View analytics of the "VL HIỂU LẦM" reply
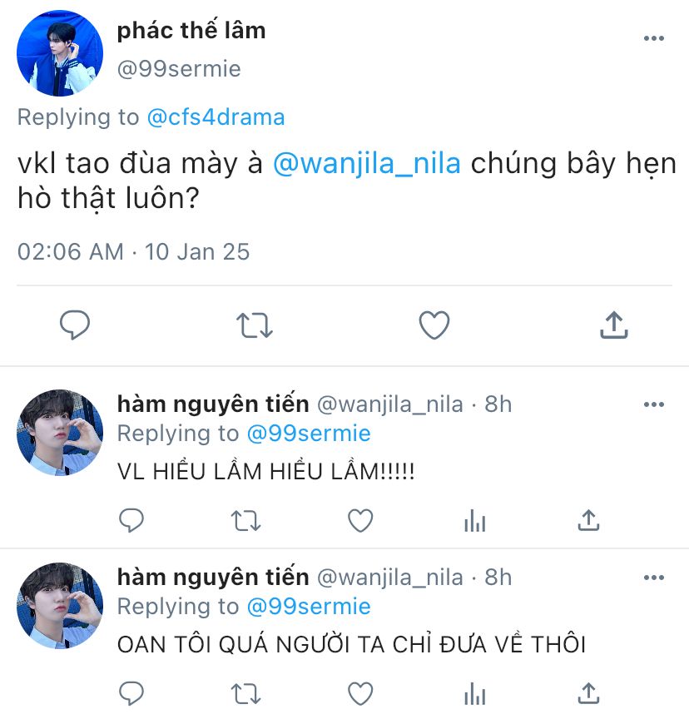The width and height of the screenshot is (689, 719). [x=475, y=521]
